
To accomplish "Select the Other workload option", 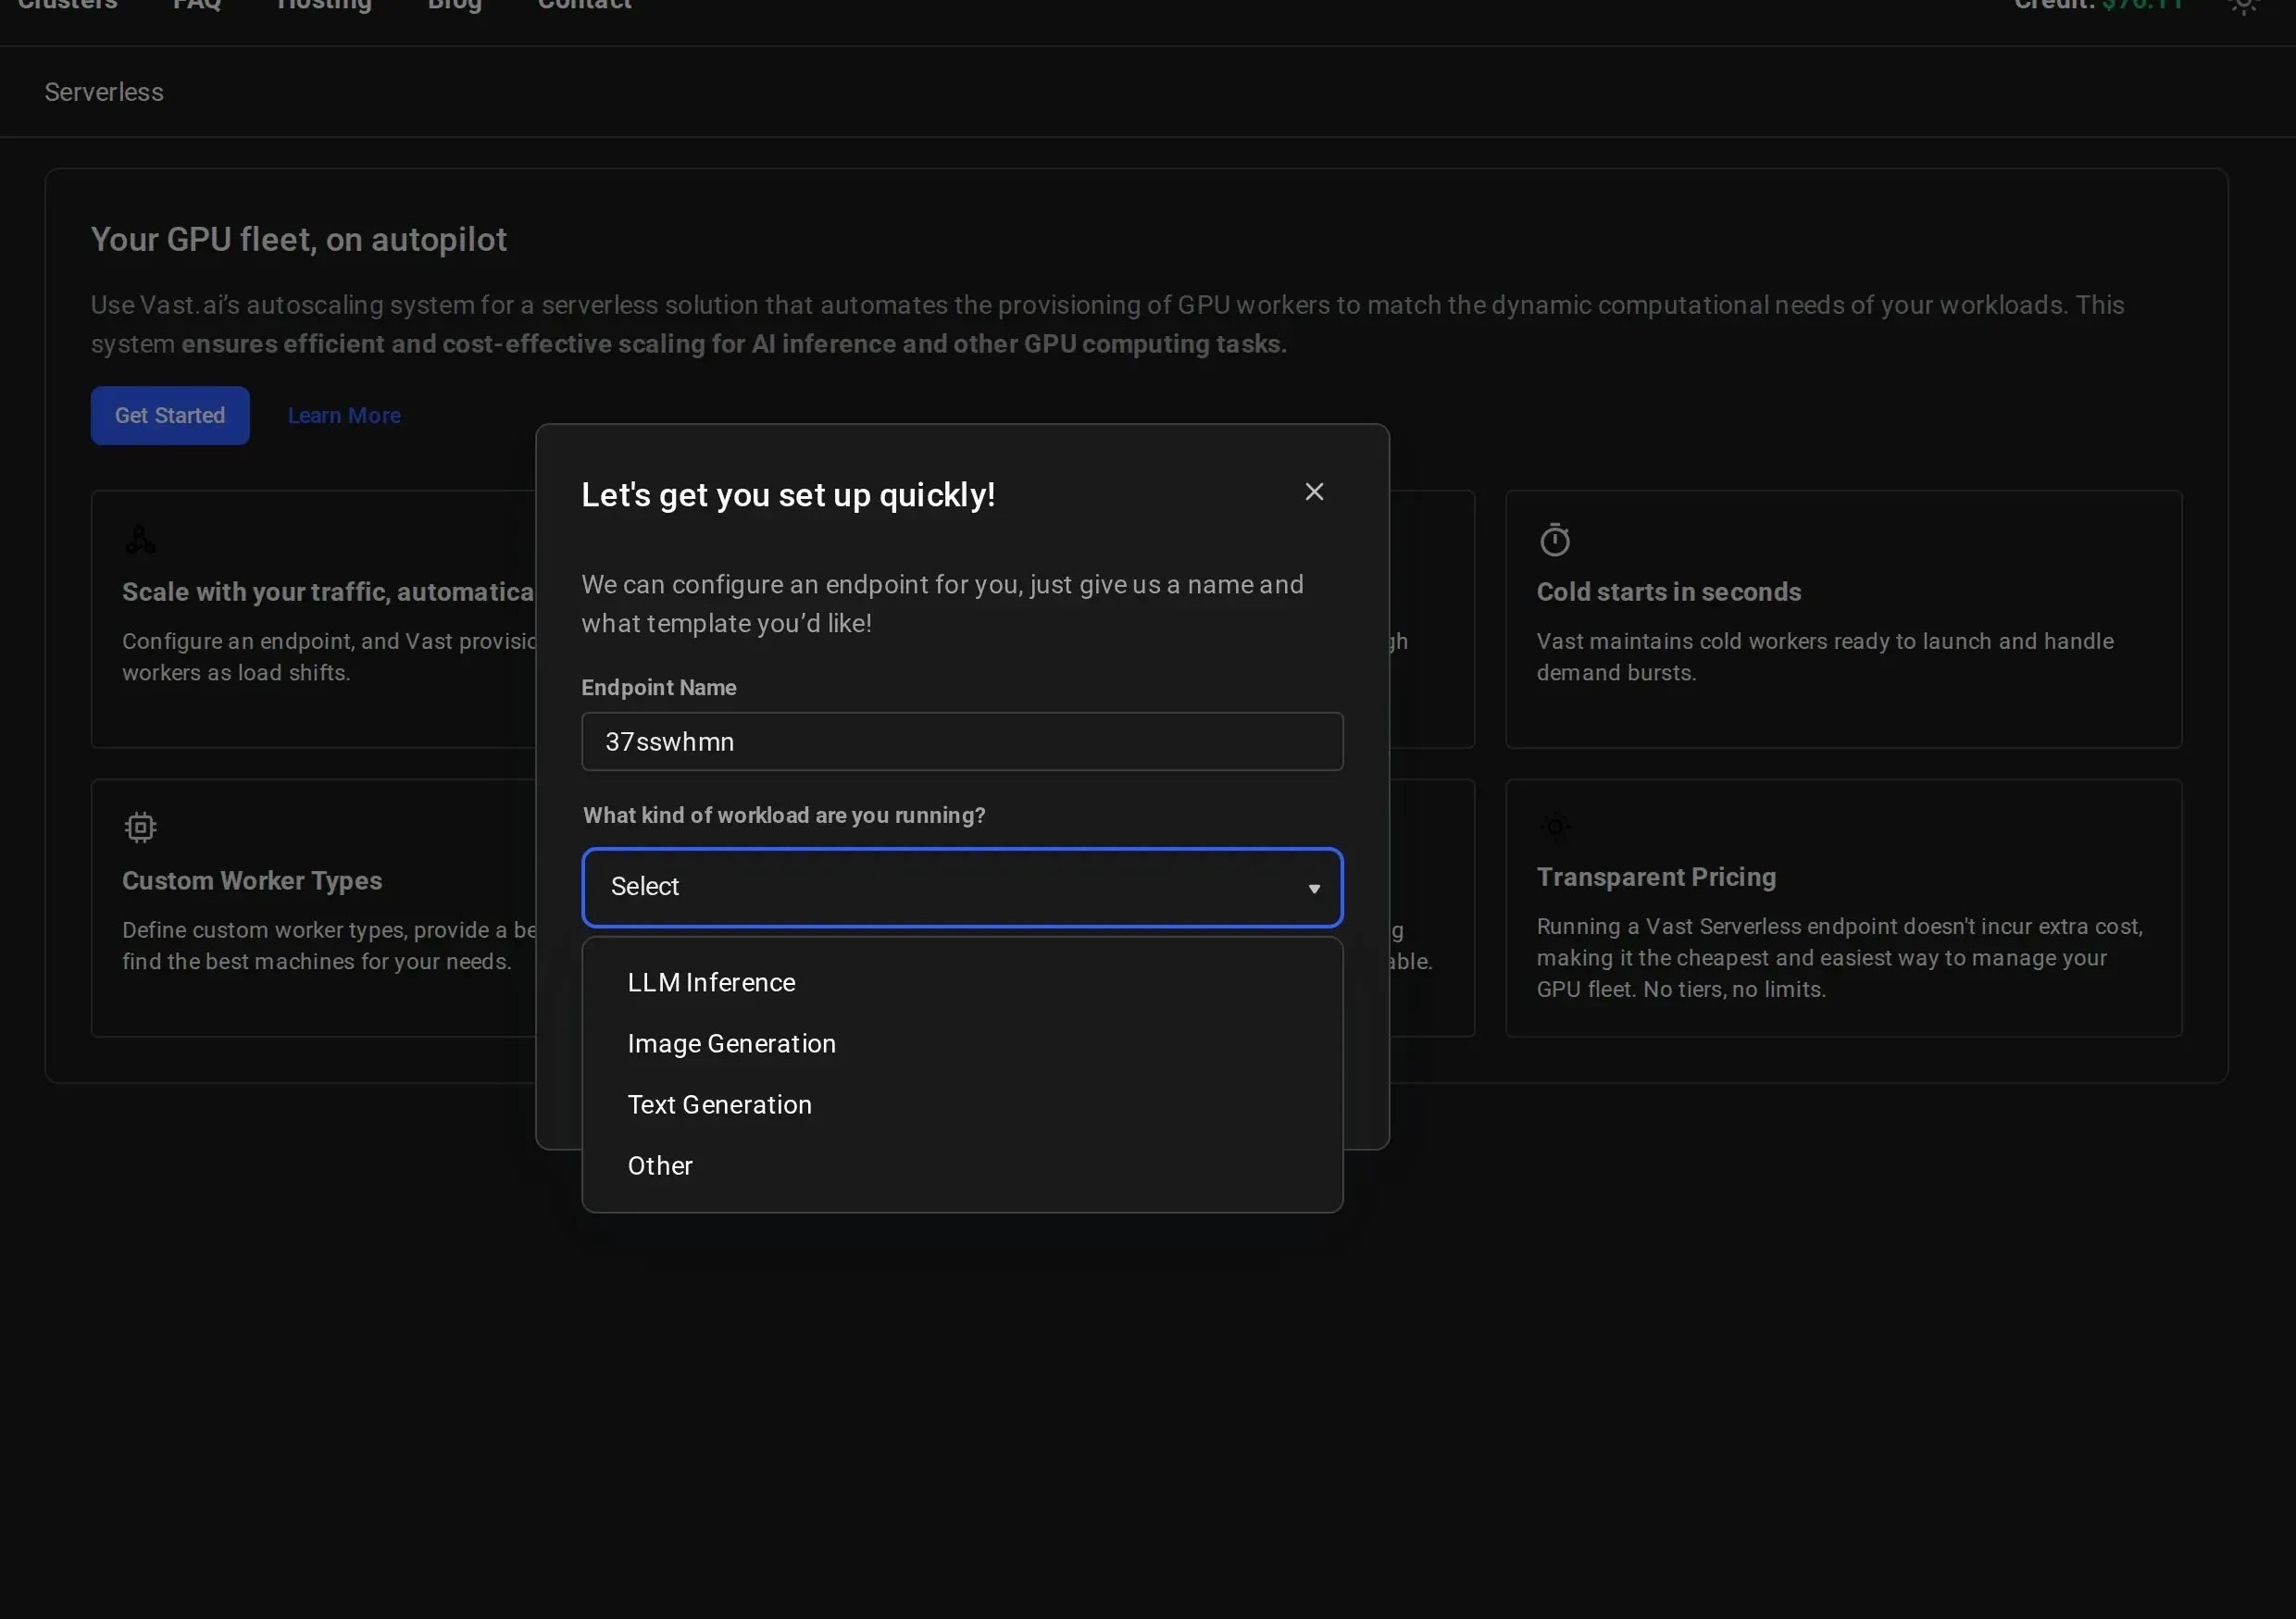I will (x=962, y=1166).
